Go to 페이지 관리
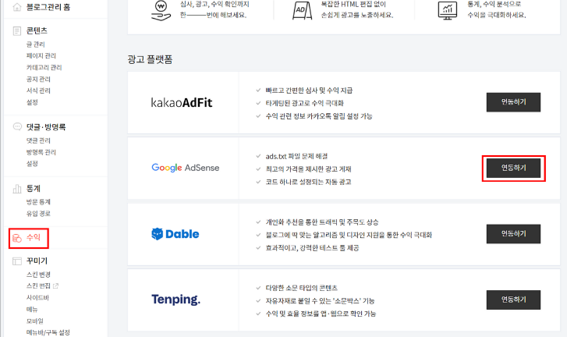 pyautogui.click(x=41, y=55)
